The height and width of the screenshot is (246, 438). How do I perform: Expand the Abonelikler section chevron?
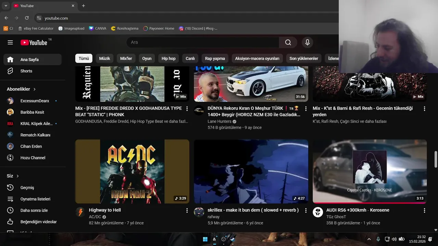point(35,89)
